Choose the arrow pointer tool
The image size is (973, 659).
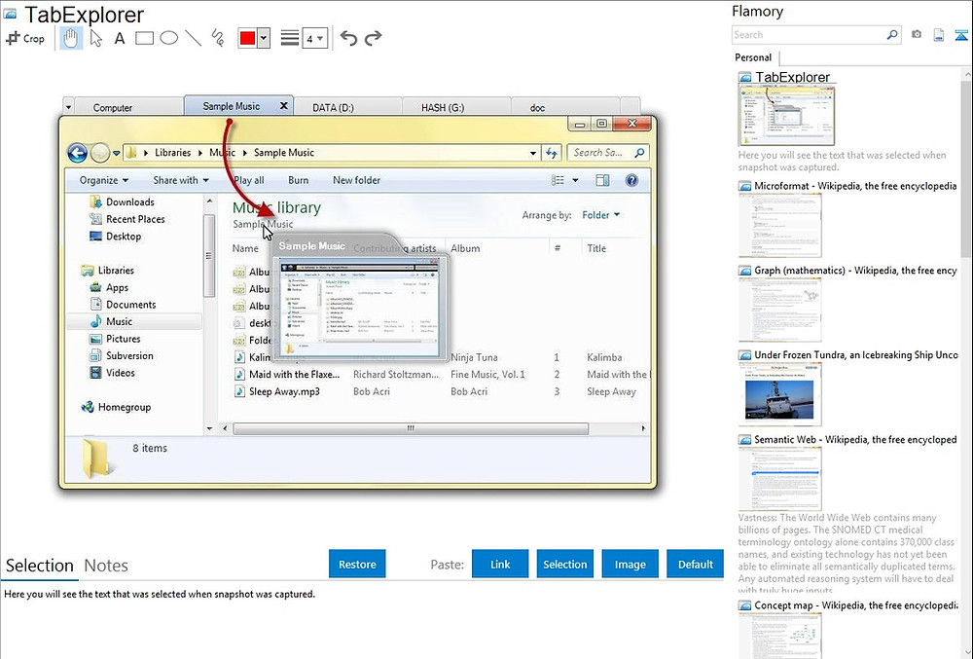(95, 39)
